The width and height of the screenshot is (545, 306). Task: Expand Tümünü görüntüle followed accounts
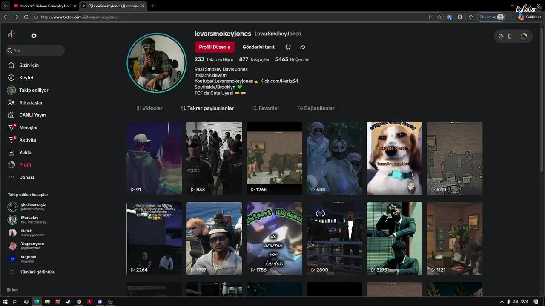32,272
